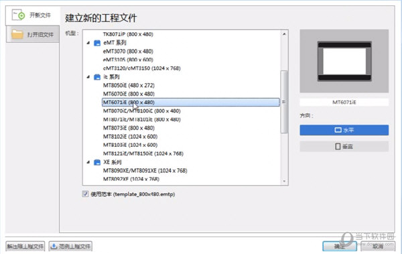The image size is (402, 254).
Task: Click the 解压缩工程文件 button
Action: [25, 247]
